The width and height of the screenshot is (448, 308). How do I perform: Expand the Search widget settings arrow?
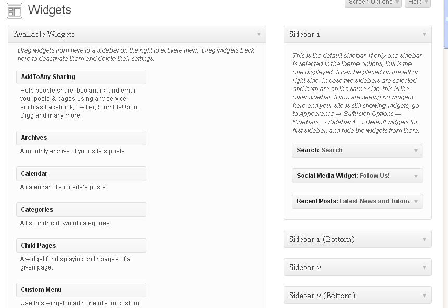(416, 151)
